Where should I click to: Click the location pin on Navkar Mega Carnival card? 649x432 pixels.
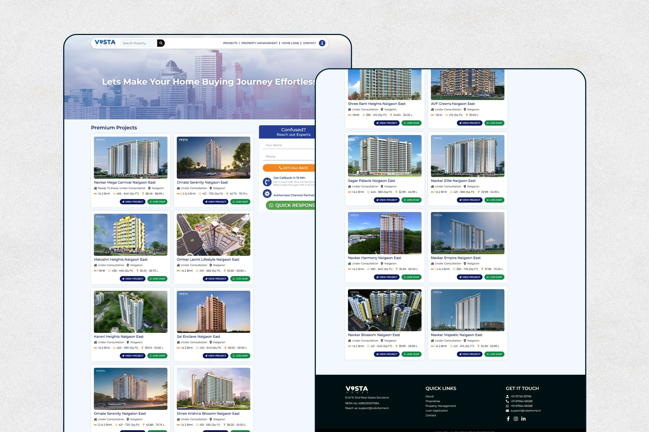(x=149, y=188)
